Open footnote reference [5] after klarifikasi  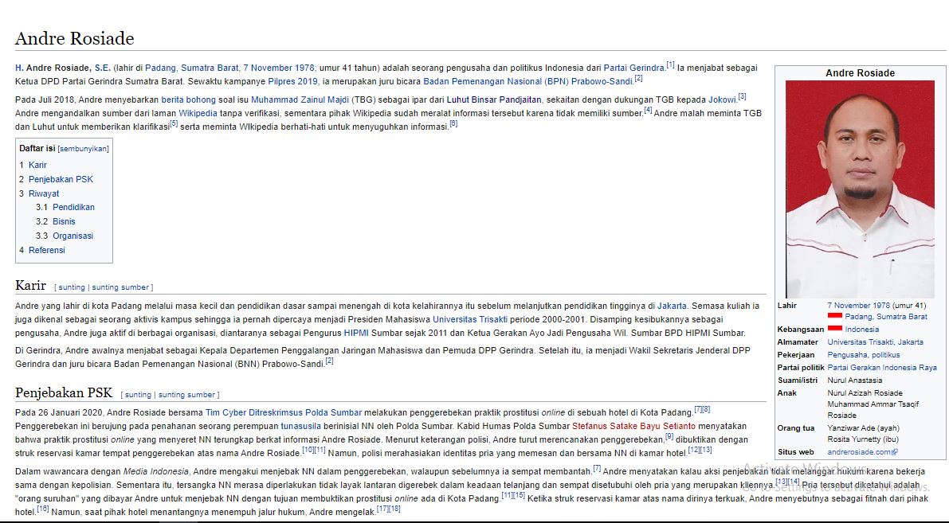pyautogui.click(x=174, y=123)
